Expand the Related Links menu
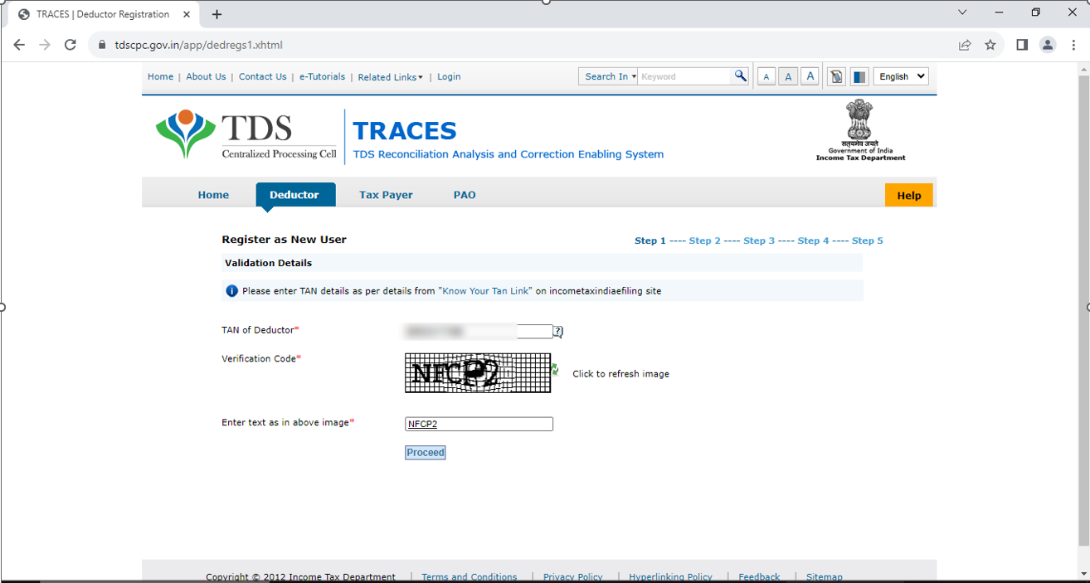The height and width of the screenshot is (583, 1090). (390, 76)
